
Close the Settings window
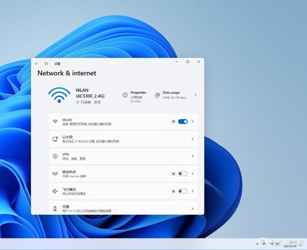coord(199,62)
